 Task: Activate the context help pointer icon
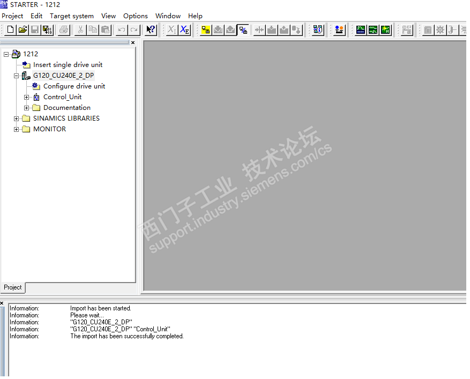pyautogui.click(x=151, y=29)
